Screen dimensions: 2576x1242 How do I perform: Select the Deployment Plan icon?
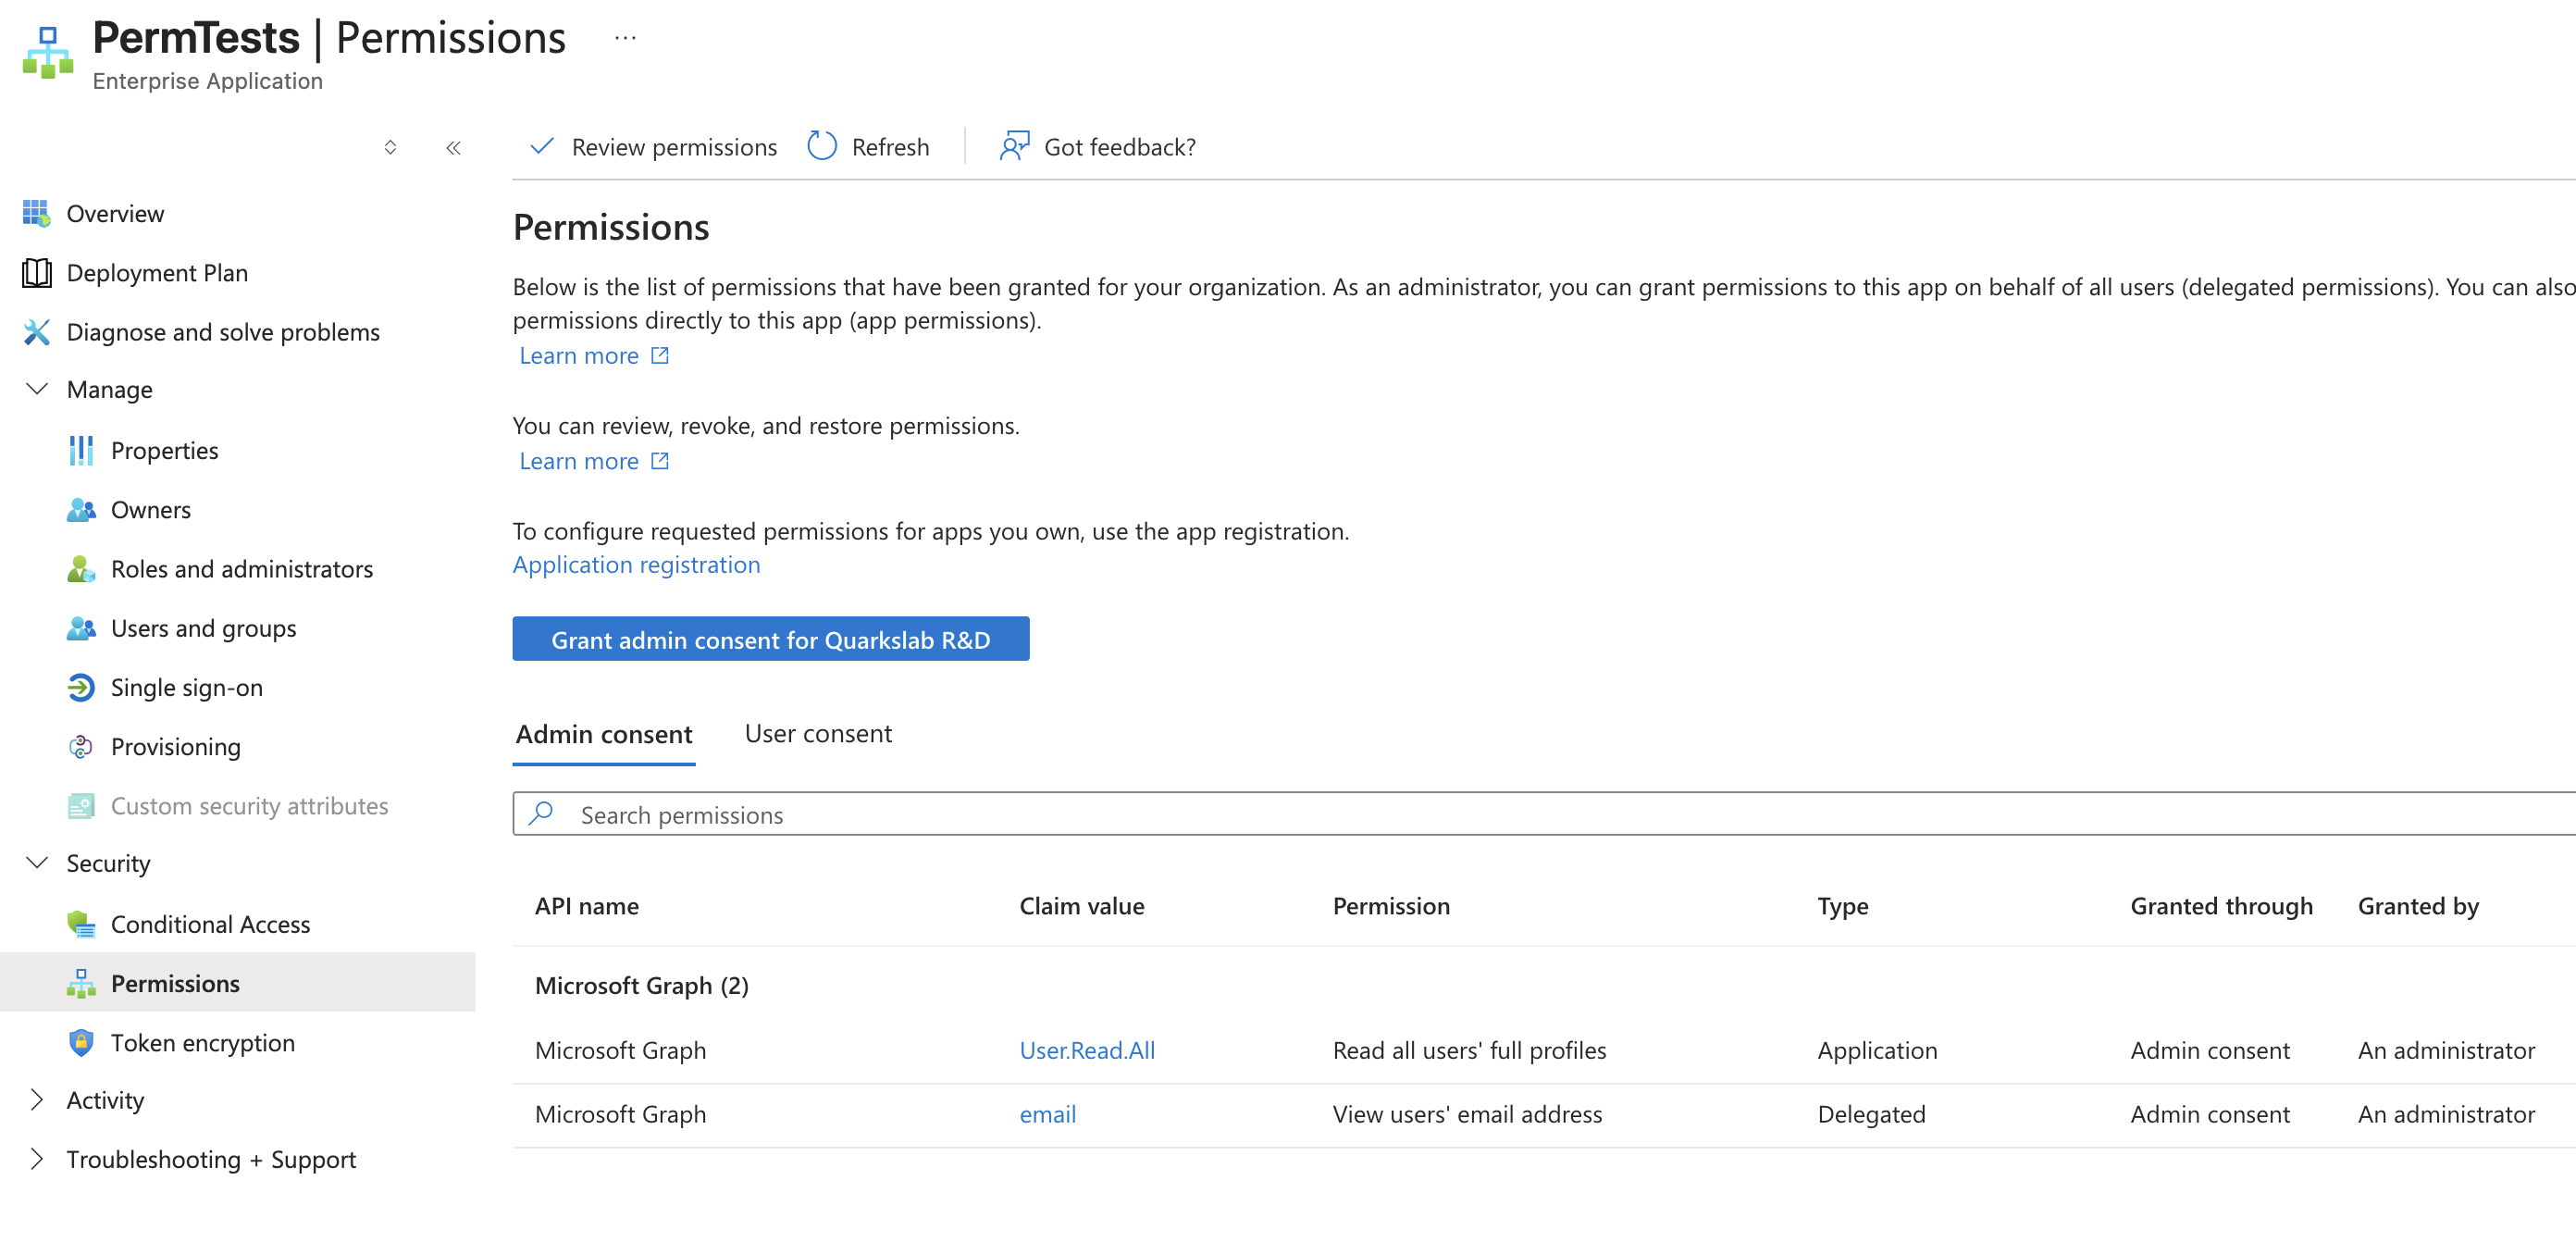pos(36,272)
